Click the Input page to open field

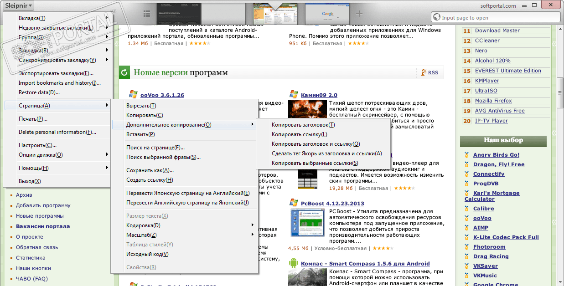coord(495,18)
